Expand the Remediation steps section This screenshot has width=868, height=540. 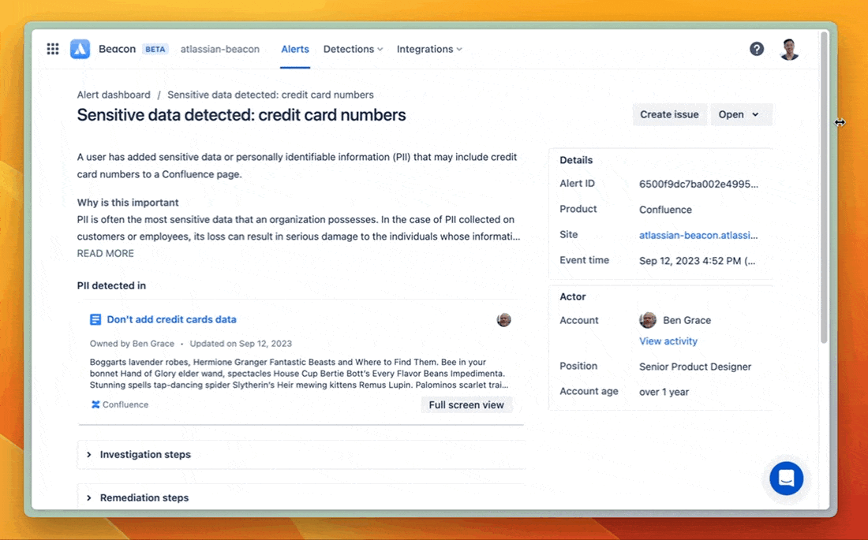[x=301, y=497]
